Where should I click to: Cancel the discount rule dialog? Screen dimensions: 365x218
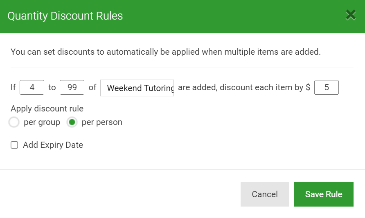point(265,194)
